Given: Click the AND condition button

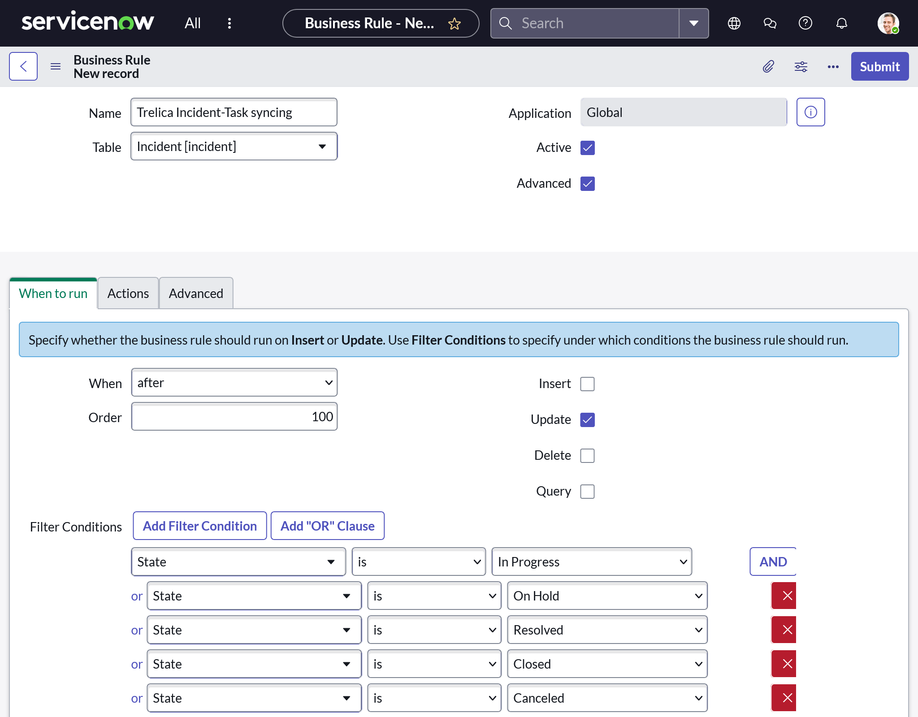Looking at the screenshot, I should click(x=773, y=562).
